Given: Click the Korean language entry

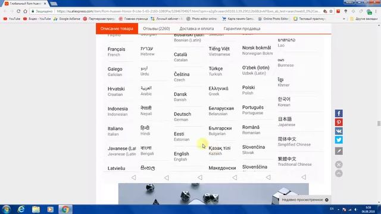Looking at the screenshot, I should click(x=284, y=102).
